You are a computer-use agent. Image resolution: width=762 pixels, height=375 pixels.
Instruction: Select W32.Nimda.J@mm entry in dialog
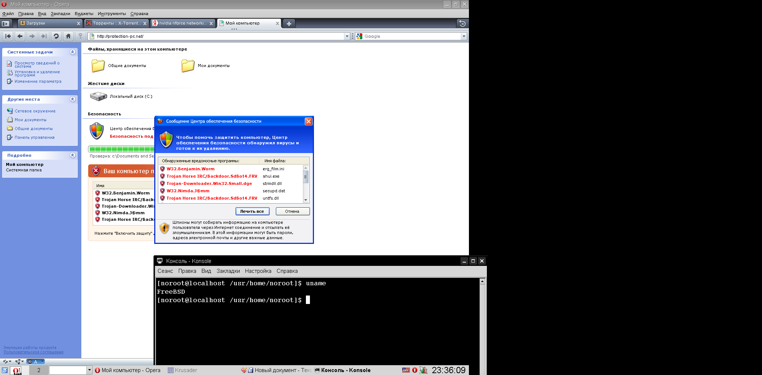click(231, 191)
